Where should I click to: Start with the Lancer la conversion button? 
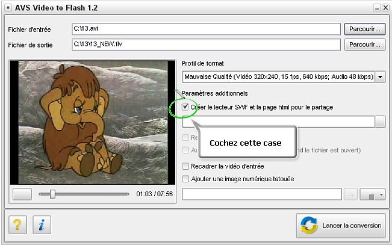341,226
